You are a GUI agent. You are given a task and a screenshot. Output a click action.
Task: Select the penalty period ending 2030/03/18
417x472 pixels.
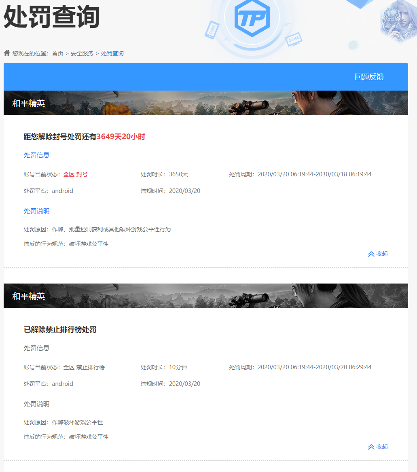[300, 174]
